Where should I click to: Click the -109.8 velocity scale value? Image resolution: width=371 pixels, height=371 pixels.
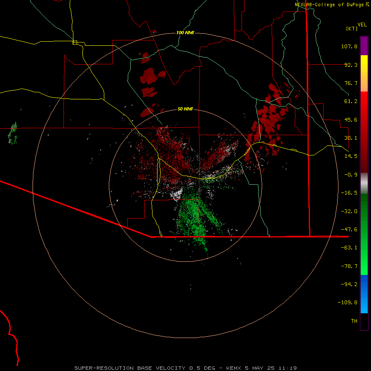(348, 303)
